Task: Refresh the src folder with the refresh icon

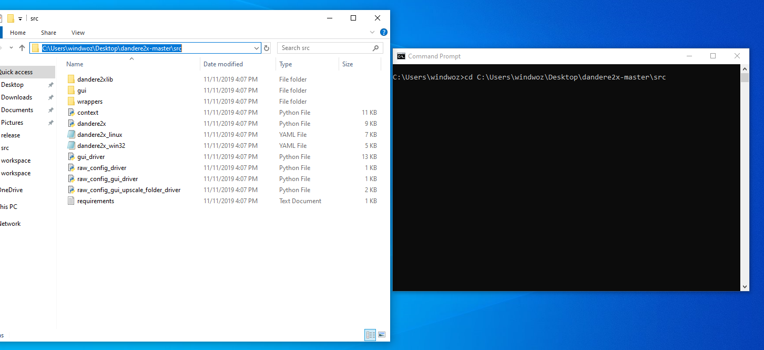Action: 267,47
